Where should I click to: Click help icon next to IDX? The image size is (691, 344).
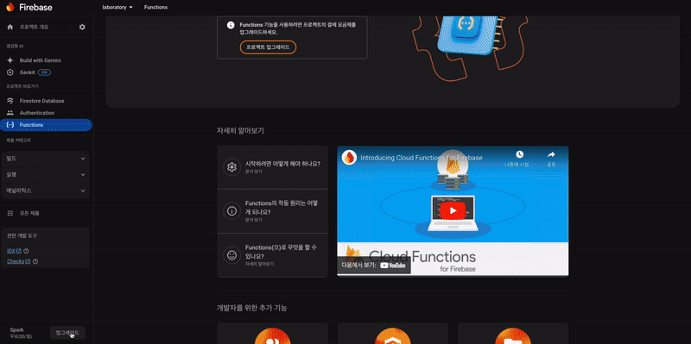(26, 251)
